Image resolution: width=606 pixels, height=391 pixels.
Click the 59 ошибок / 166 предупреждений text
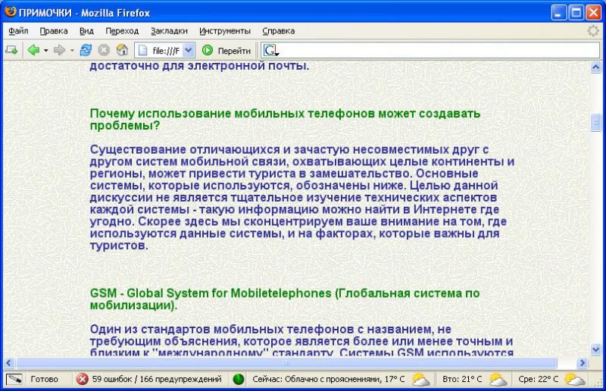point(157,379)
